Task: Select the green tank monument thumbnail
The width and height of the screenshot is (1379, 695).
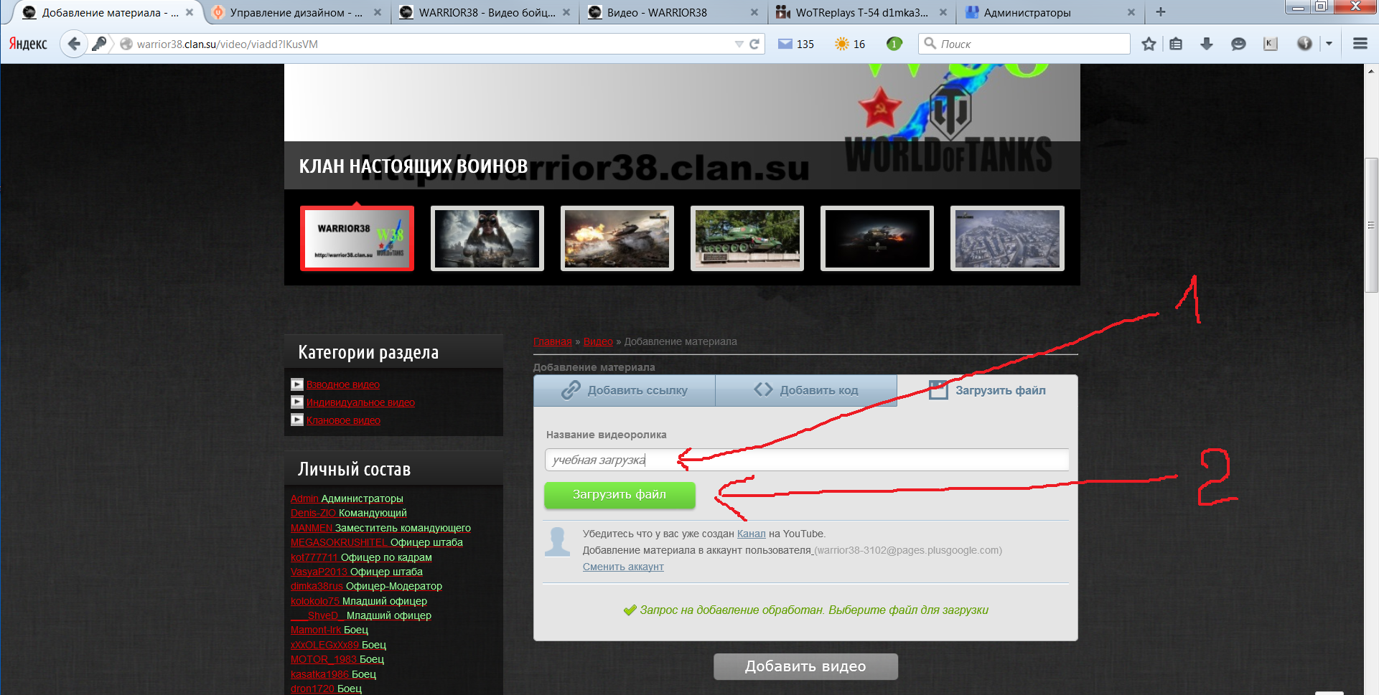Action: tap(747, 238)
